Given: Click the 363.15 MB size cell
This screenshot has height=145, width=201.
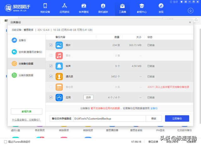Looking at the screenshot, I should (135, 45).
